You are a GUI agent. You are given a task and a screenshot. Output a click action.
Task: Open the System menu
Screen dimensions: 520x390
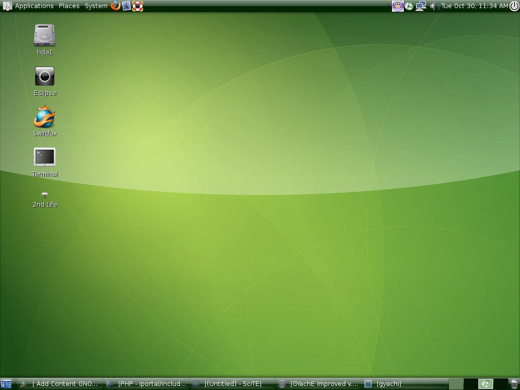pyautogui.click(x=96, y=6)
